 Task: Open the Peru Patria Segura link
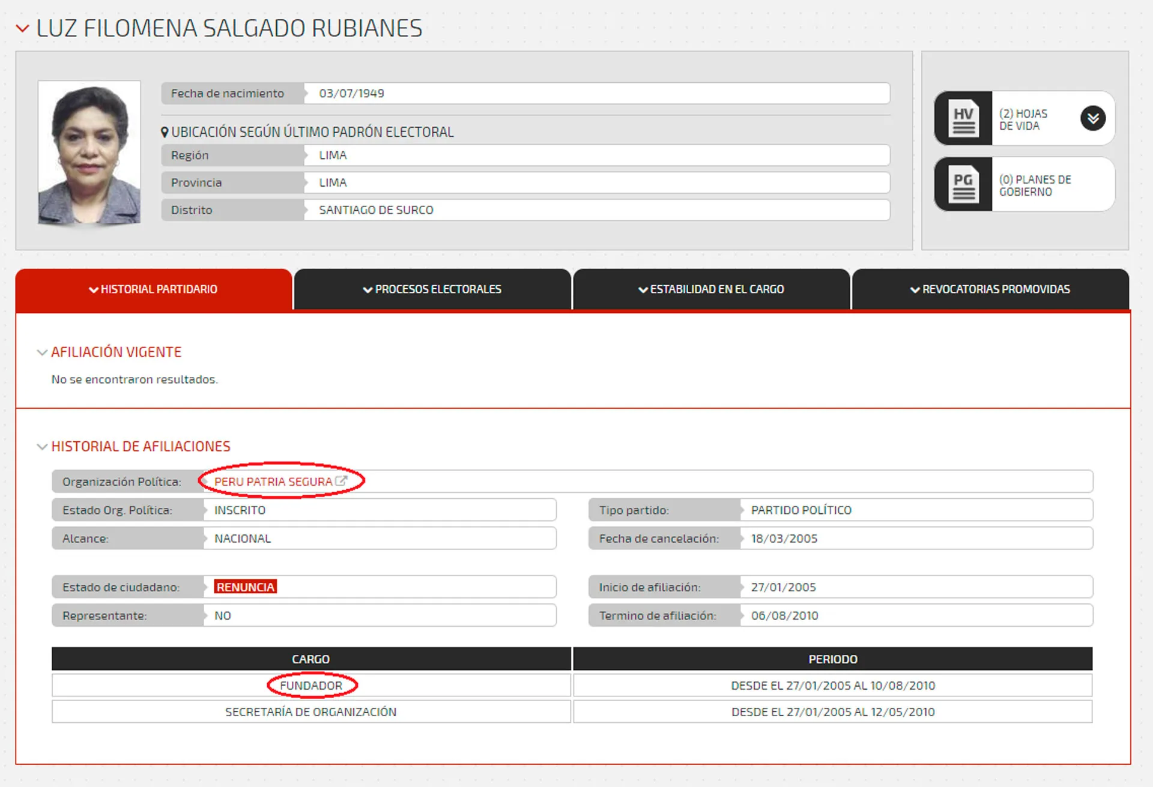[x=273, y=481]
